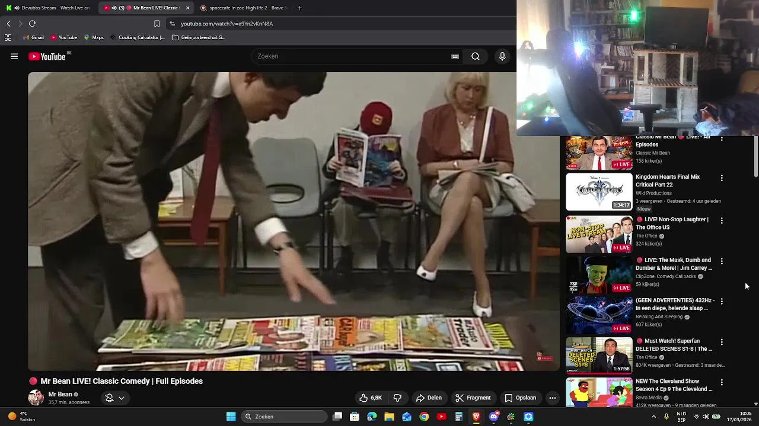Open 432Hz galaxy live thumbnail
Viewport: 759px width, 426px height.
coord(599,315)
